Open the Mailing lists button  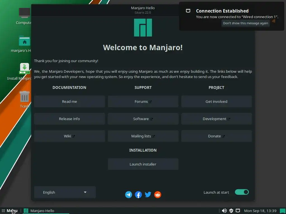(143, 136)
